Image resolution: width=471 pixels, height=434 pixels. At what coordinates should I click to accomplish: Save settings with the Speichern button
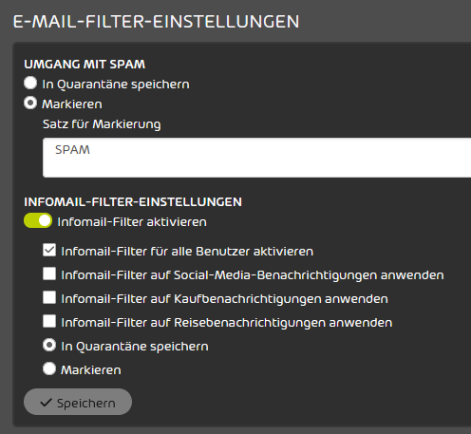click(x=78, y=402)
